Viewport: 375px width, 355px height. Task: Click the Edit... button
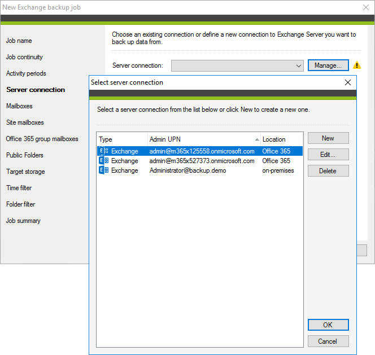pyautogui.click(x=328, y=155)
